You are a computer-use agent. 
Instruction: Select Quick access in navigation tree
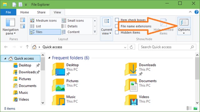click(x=21, y=58)
